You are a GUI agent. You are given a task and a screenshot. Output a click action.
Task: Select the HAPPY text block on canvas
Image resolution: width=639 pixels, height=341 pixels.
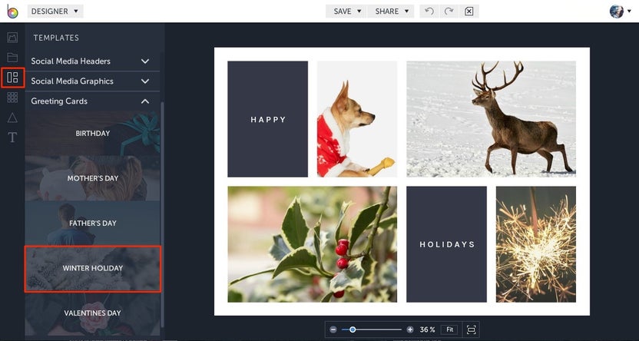coord(268,119)
